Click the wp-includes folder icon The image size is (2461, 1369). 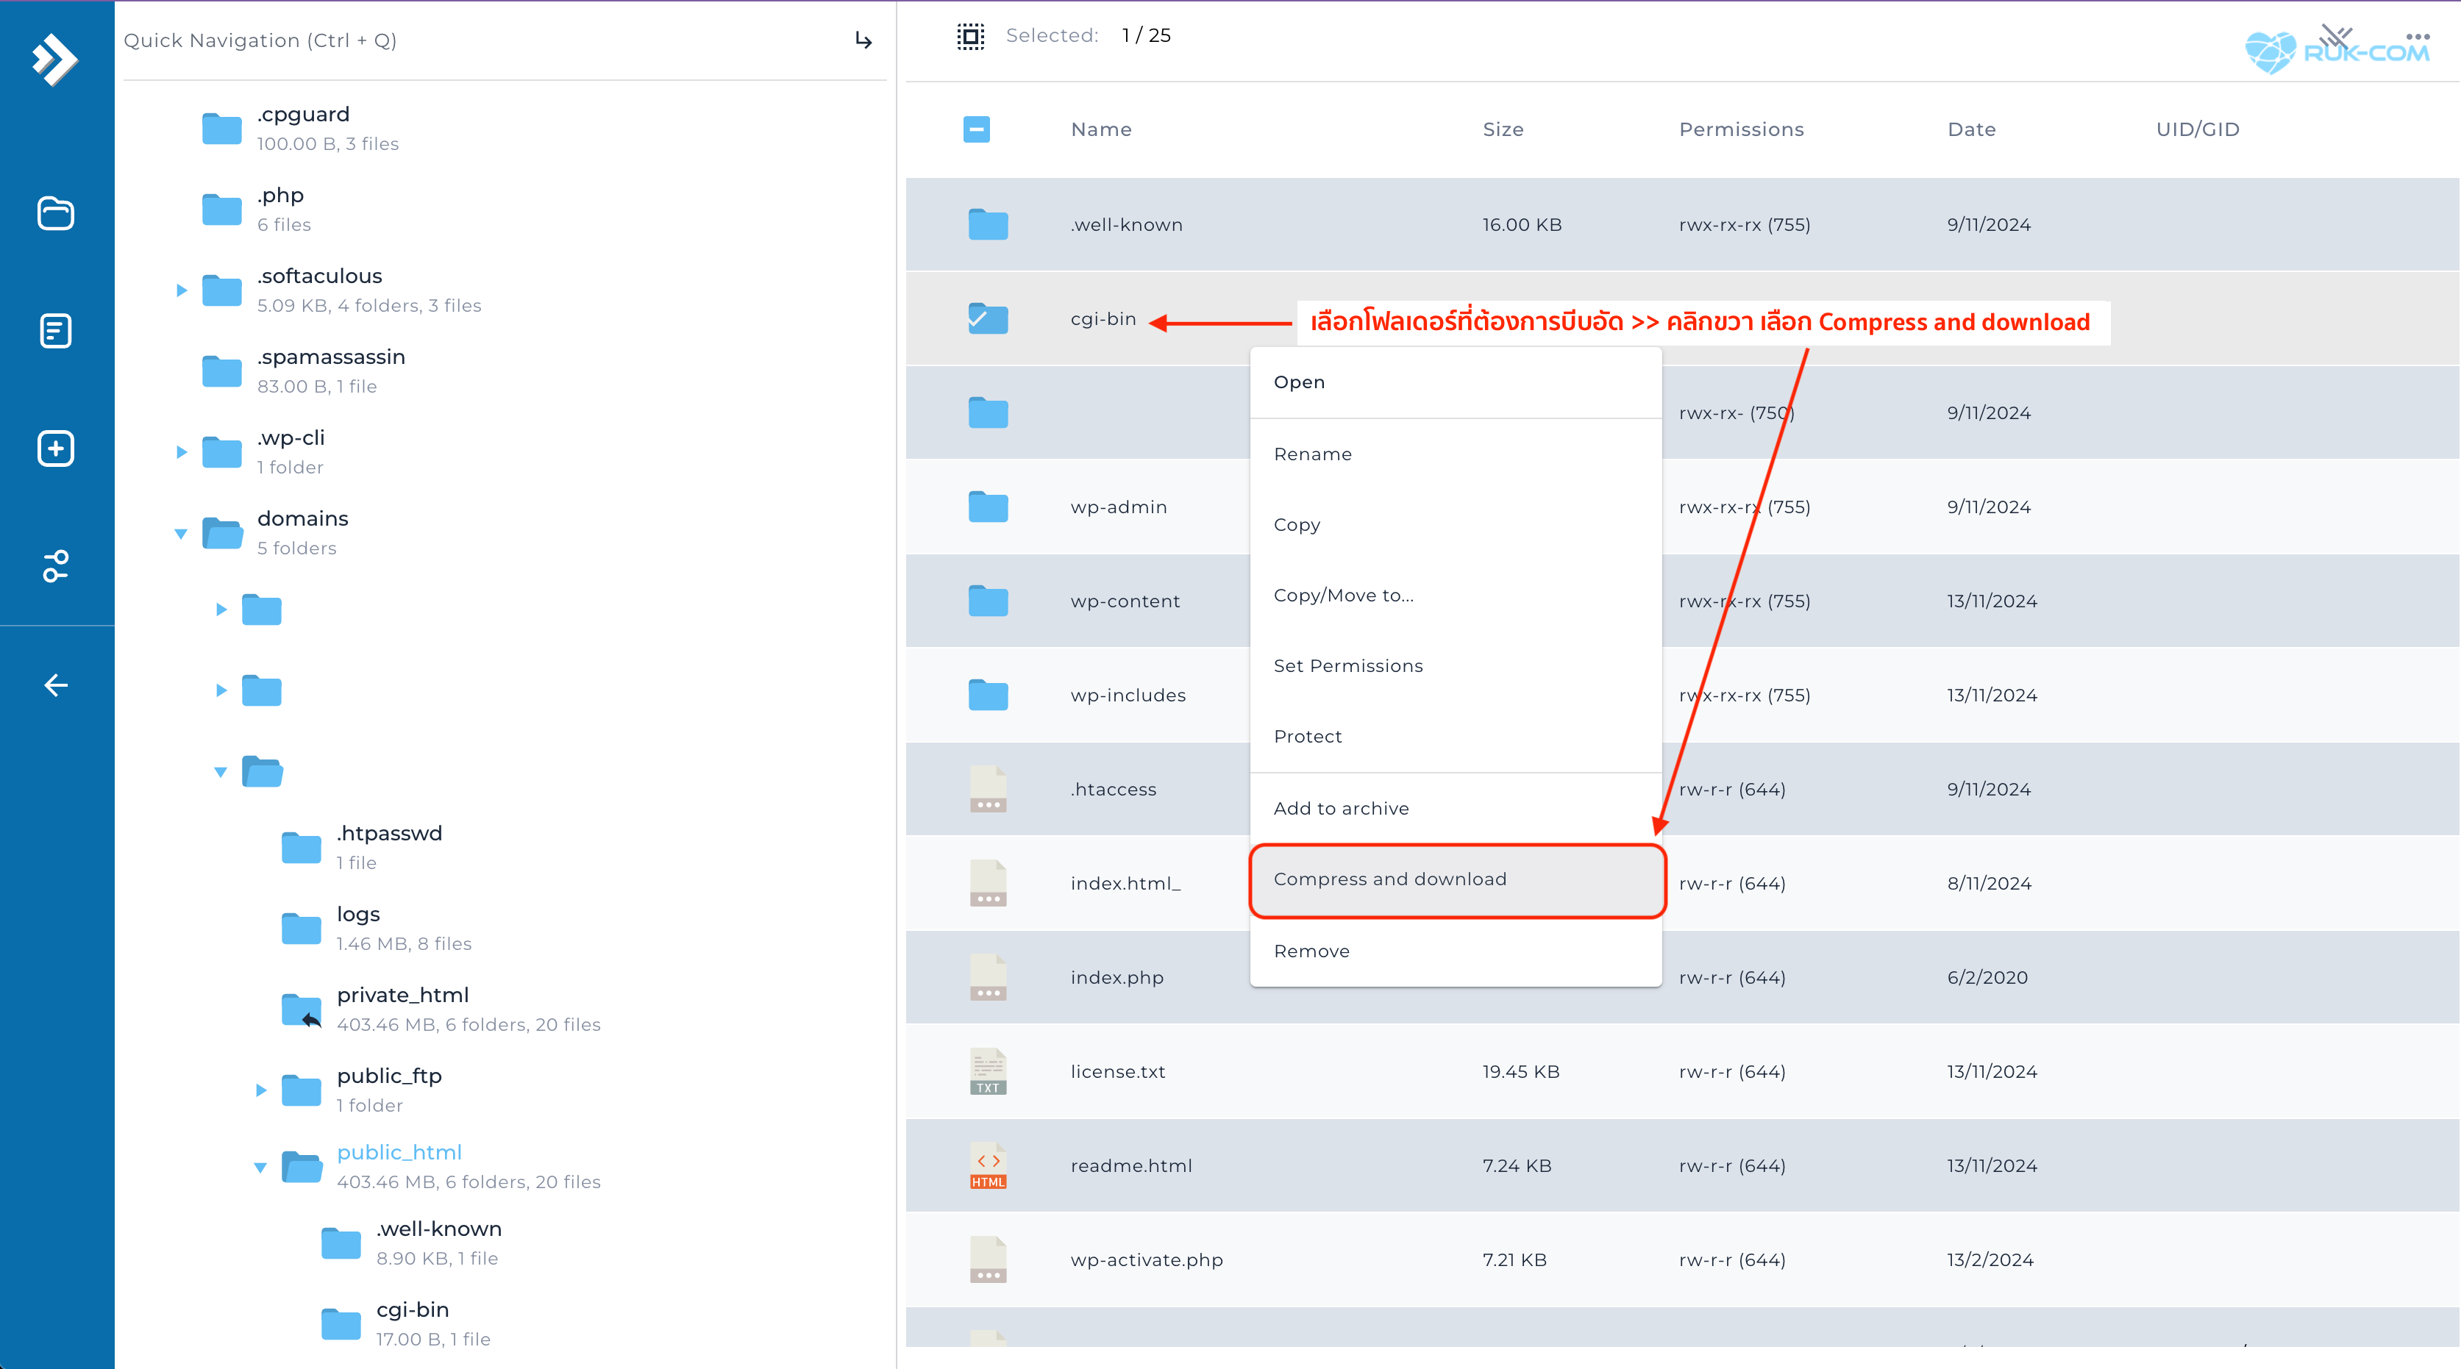click(x=988, y=695)
